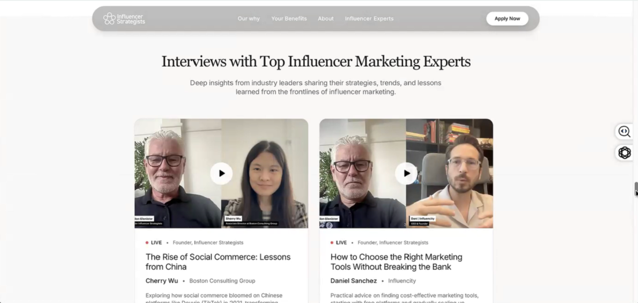Screen dimensions: 638x303
Task: Click Boston Consulting Group label
Action: [x=222, y=281]
